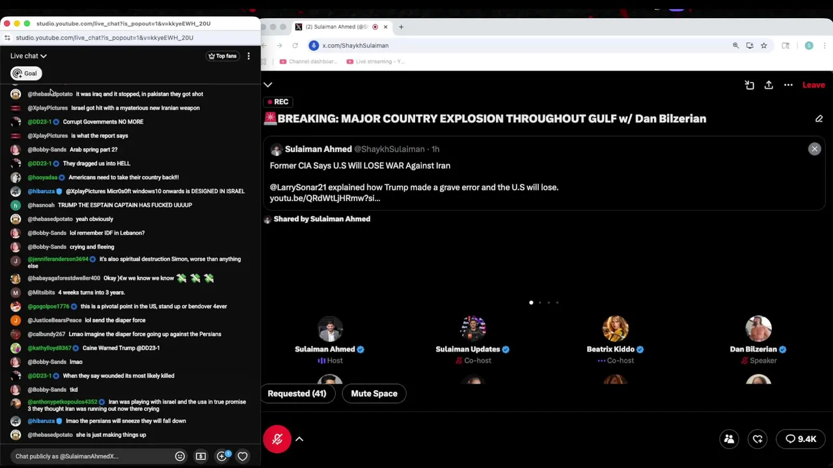
Task: Open the Live streaming bookmark
Action: coord(375,61)
